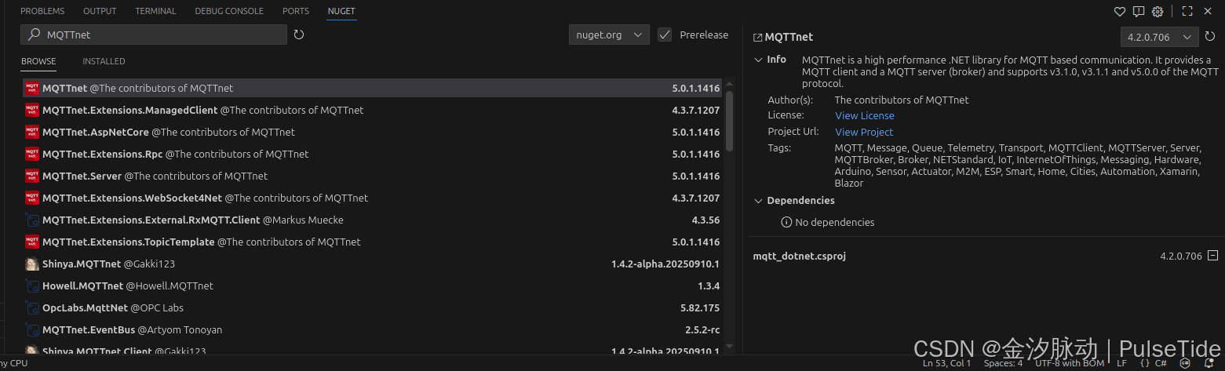Click Spaces: 4 indentation setting

[x=1003, y=363]
